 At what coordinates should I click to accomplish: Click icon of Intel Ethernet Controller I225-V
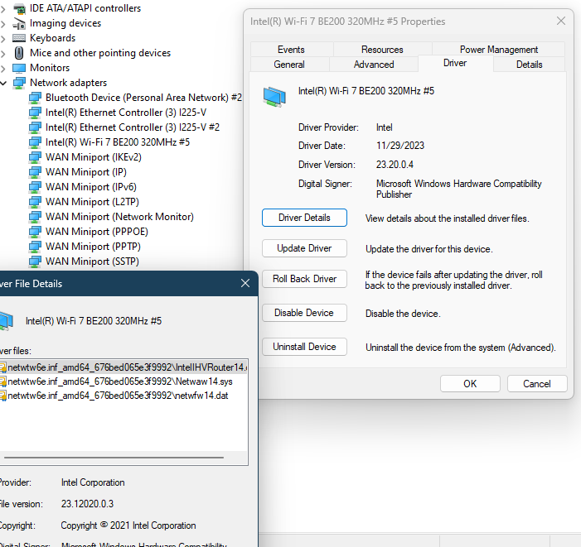pyautogui.click(x=35, y=113)
